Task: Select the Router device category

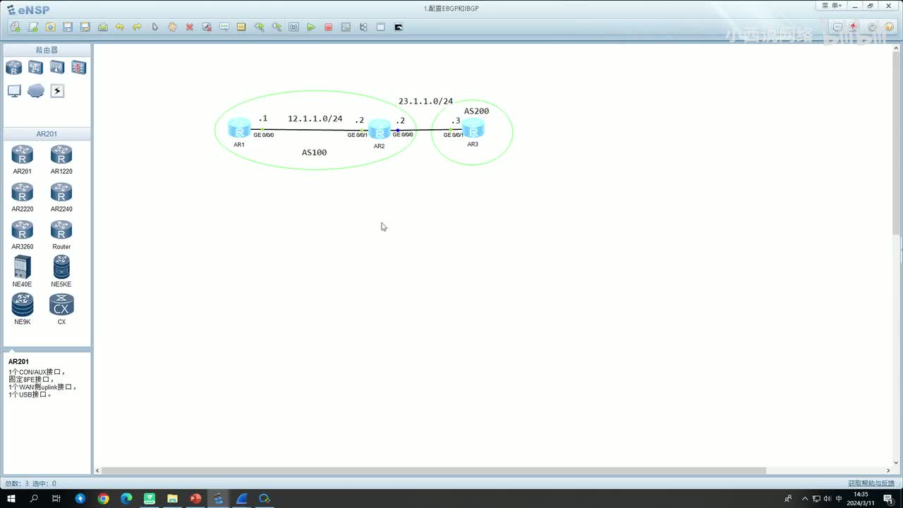Action: pyautogui.click(x=14, y=67)
